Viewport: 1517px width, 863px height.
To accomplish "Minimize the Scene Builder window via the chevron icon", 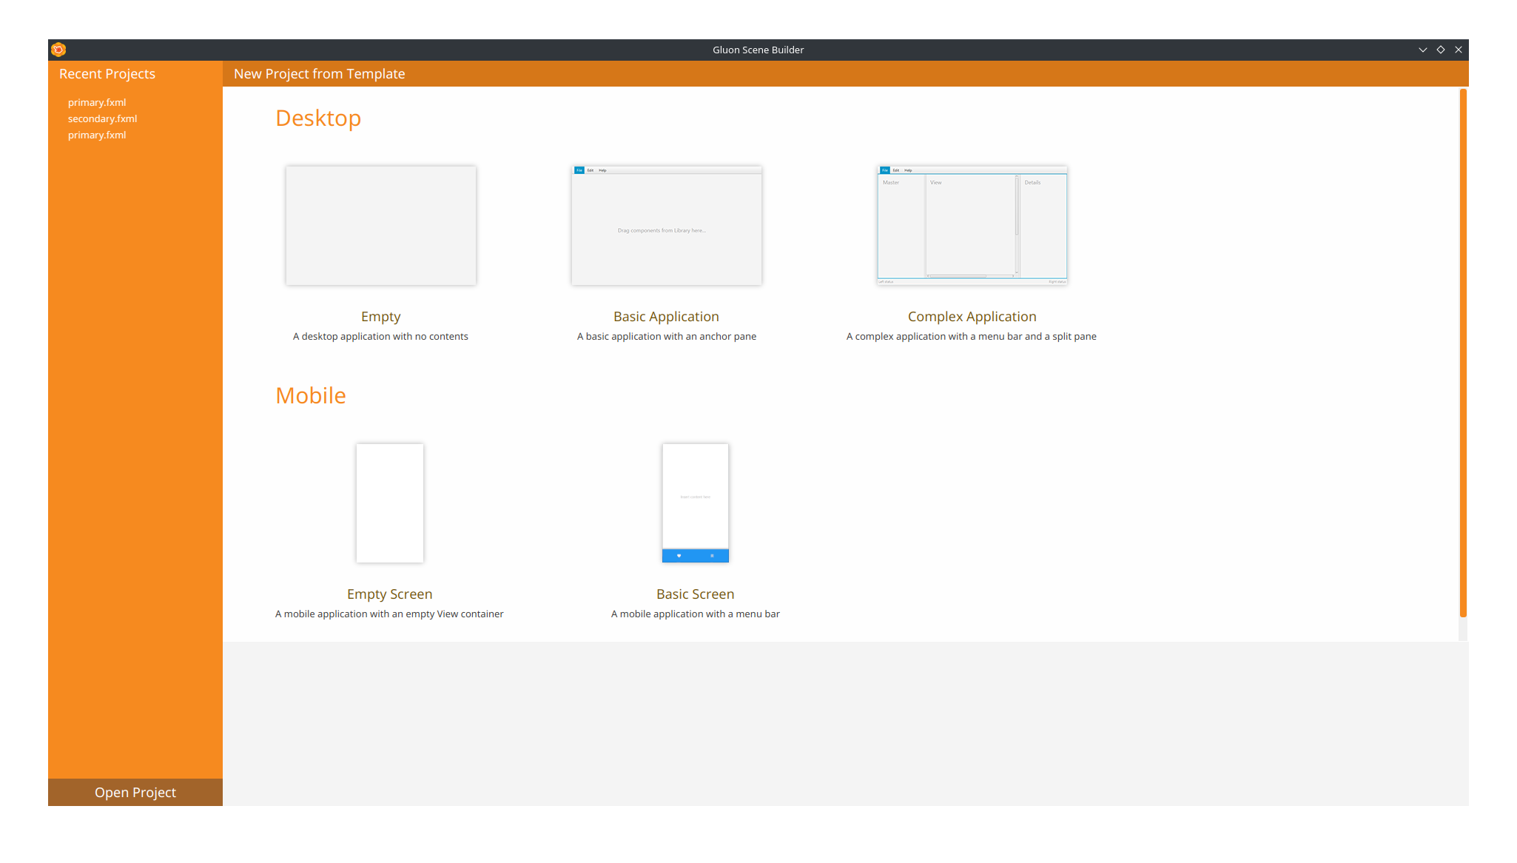I will click(x=1423, y=49).
